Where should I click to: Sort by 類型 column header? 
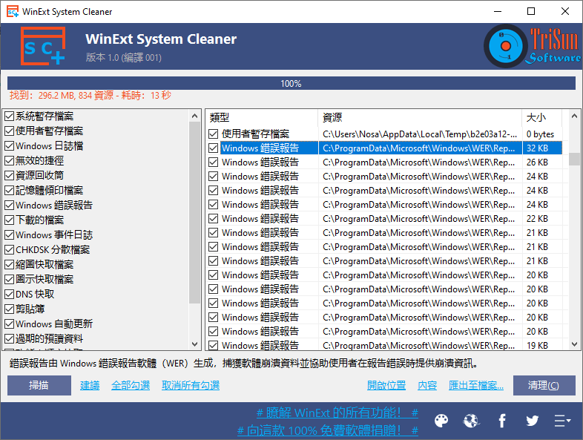coord(262,118)
